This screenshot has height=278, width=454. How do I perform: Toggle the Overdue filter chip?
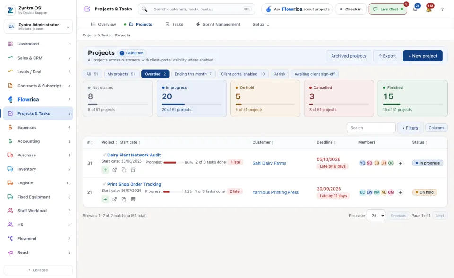[155, 74]
